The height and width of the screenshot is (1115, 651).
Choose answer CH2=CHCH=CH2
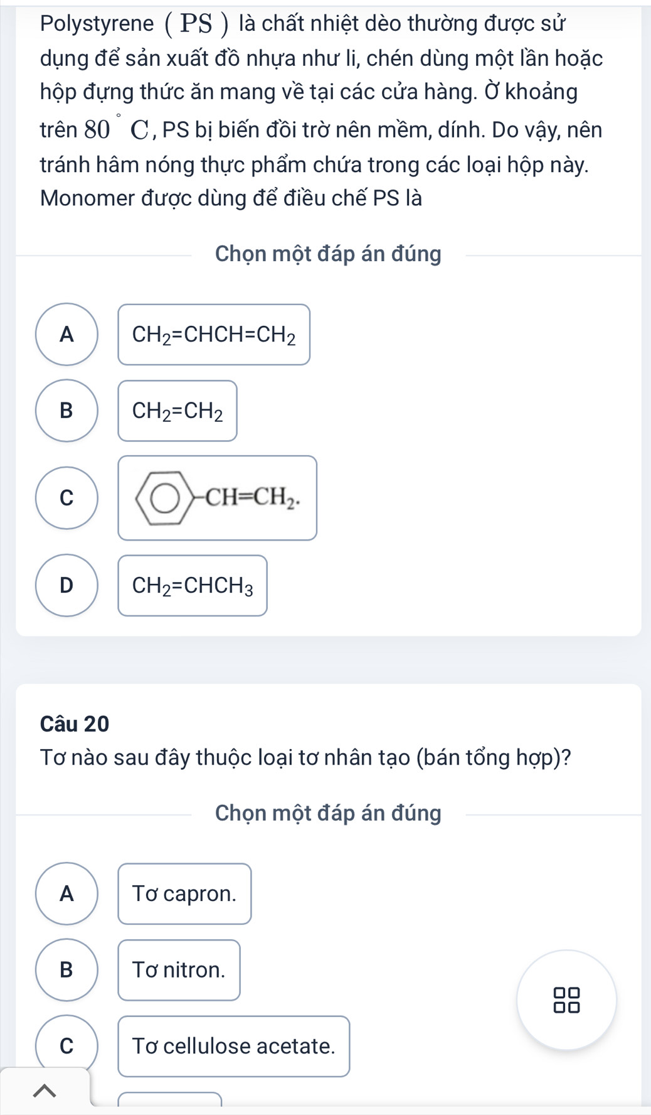point(214,335)
